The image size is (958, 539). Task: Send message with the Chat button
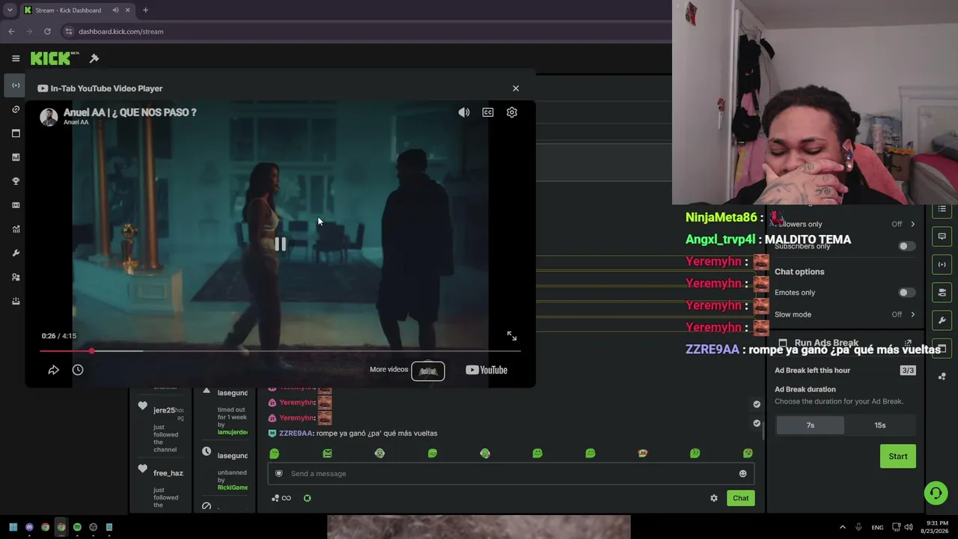740,498
